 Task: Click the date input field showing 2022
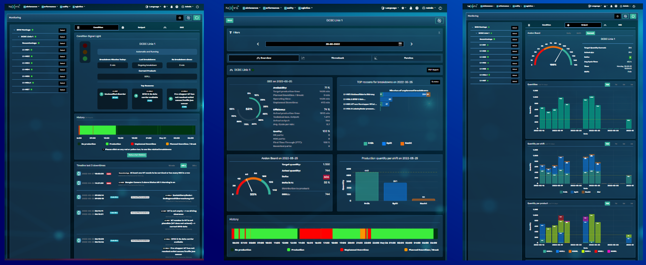[333, 44]
